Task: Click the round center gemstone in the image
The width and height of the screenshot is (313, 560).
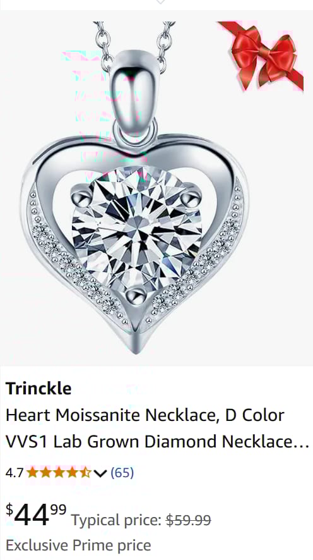Action: 137,229
